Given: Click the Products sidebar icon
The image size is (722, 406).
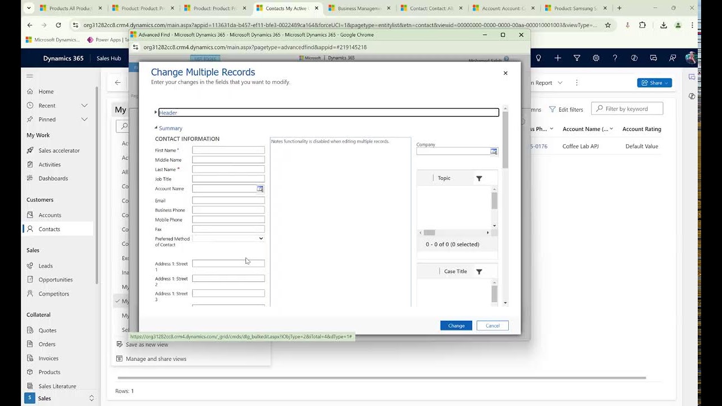Looking at the screenshot, I should (30, 372).
